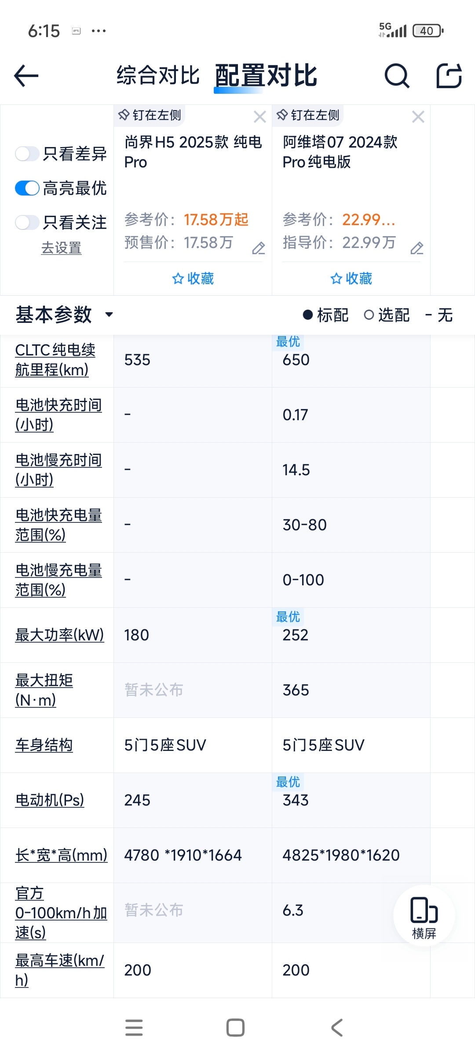
Task: Favorite 阿维塔07 with 收藏 button
Action: (351, 278)
